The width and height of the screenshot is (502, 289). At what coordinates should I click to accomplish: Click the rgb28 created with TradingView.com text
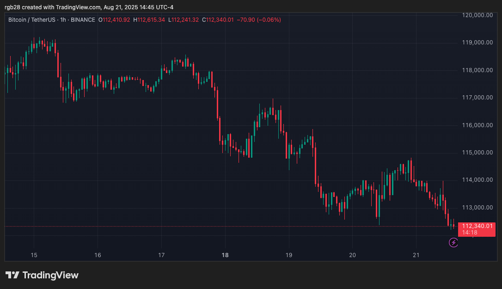53,6
